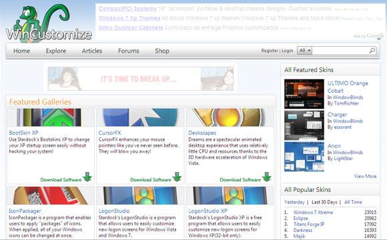
Task: Click the search magnifier icon
Action: (372, 51)
